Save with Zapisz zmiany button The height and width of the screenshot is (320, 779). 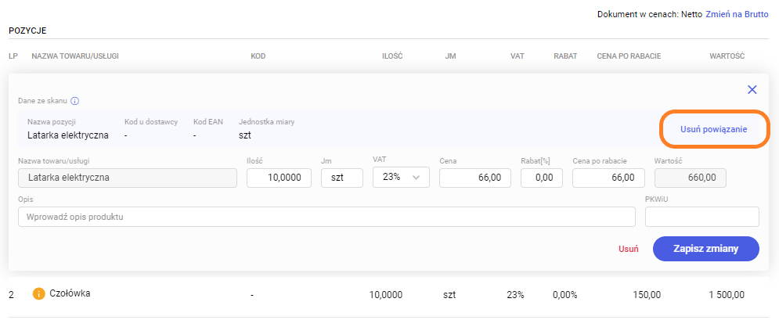(705, 248)
